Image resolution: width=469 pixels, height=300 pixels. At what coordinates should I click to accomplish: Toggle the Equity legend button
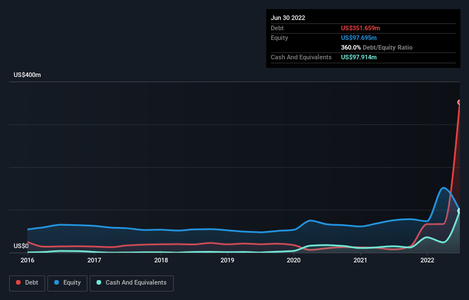click(67, 283)
